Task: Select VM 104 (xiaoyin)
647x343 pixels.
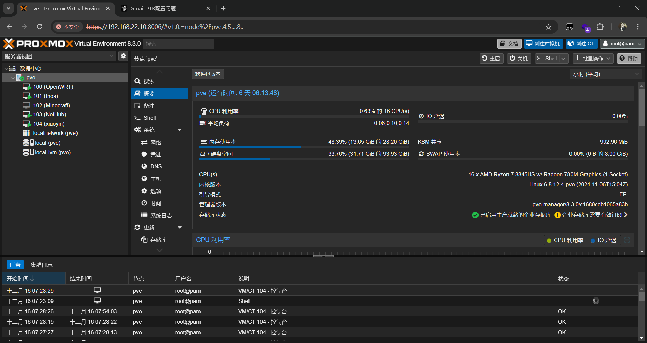Action: click(x=49, y=124)
